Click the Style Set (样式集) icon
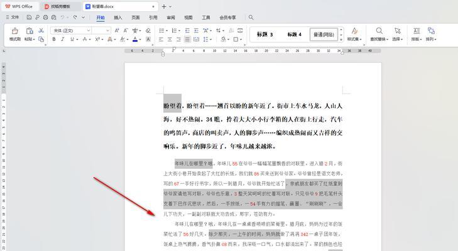458x251 pixels. [354, 31]
